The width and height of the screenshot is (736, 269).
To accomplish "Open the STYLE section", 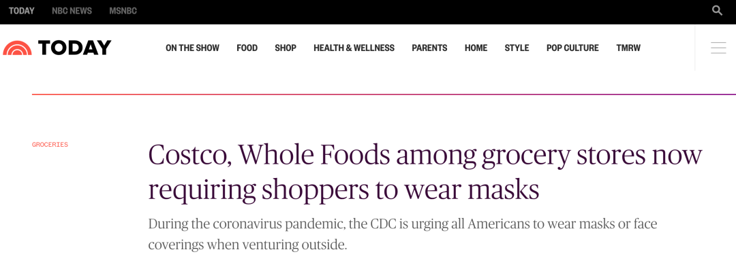I will tap(517, 48).
